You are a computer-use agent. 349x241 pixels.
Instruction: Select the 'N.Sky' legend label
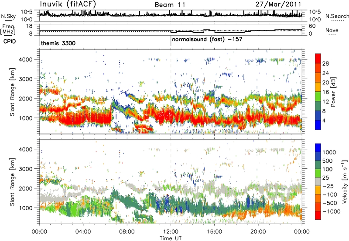pyautogui.click(x=8, y=16)
